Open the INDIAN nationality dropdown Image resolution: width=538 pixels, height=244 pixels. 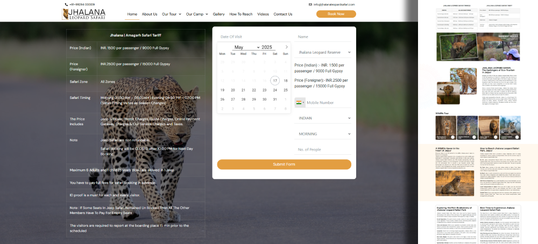(x=323, y=118)
